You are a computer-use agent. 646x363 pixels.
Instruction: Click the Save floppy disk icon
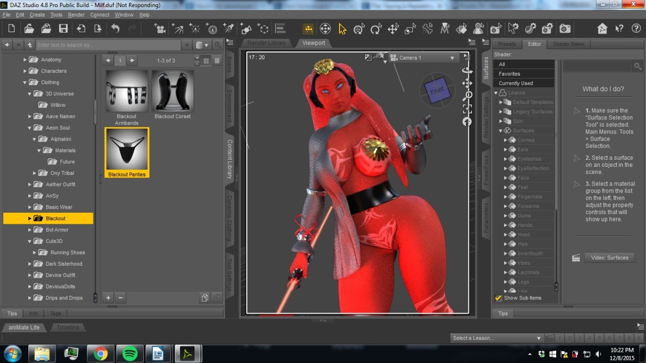click(x=63, y=29)
